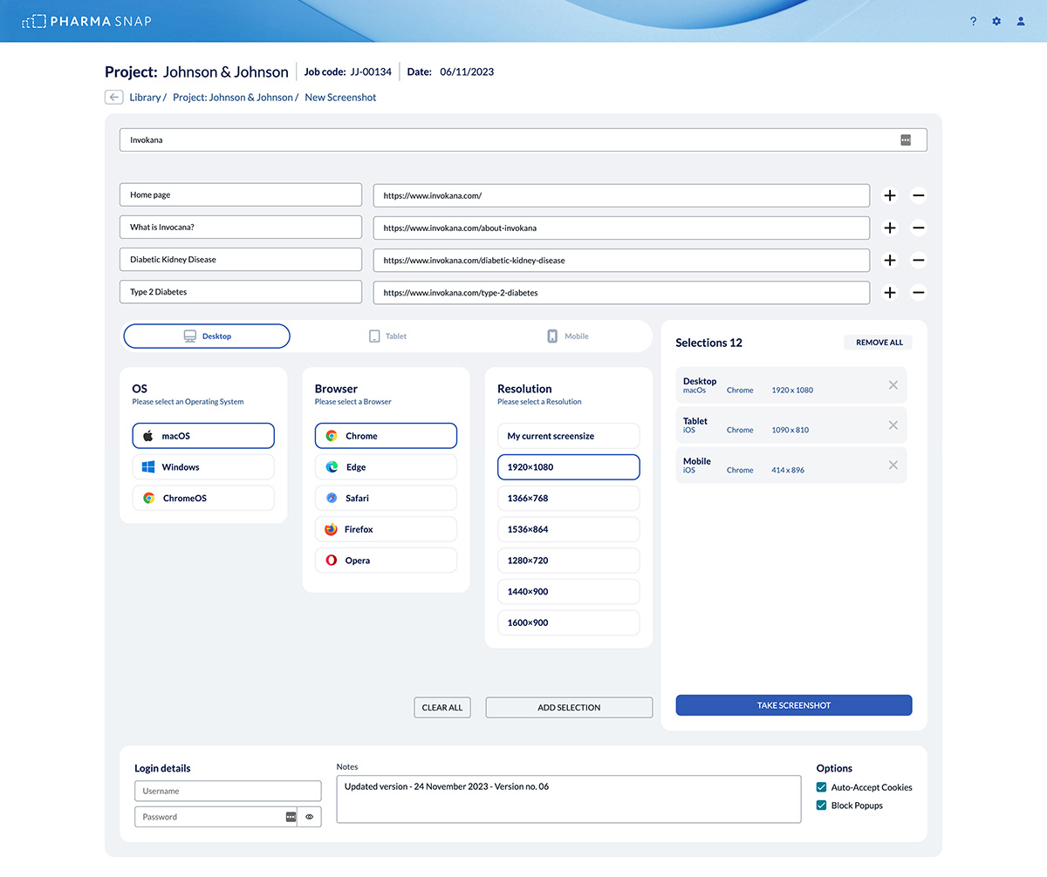Select ChromeOS operating system
1047x877 pixels.
pyautogui.click(x=203, y=499)
